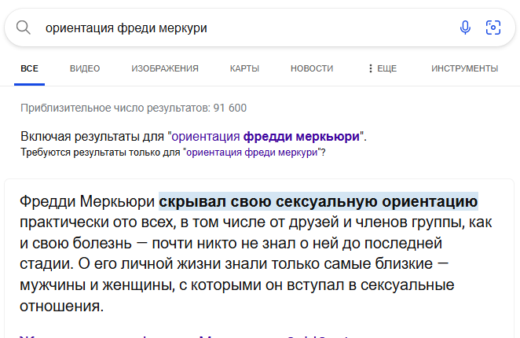Screen dimensions: 520x338
Task: Switch to the ВИДЕО tab
Action: (x=85, y=68)
